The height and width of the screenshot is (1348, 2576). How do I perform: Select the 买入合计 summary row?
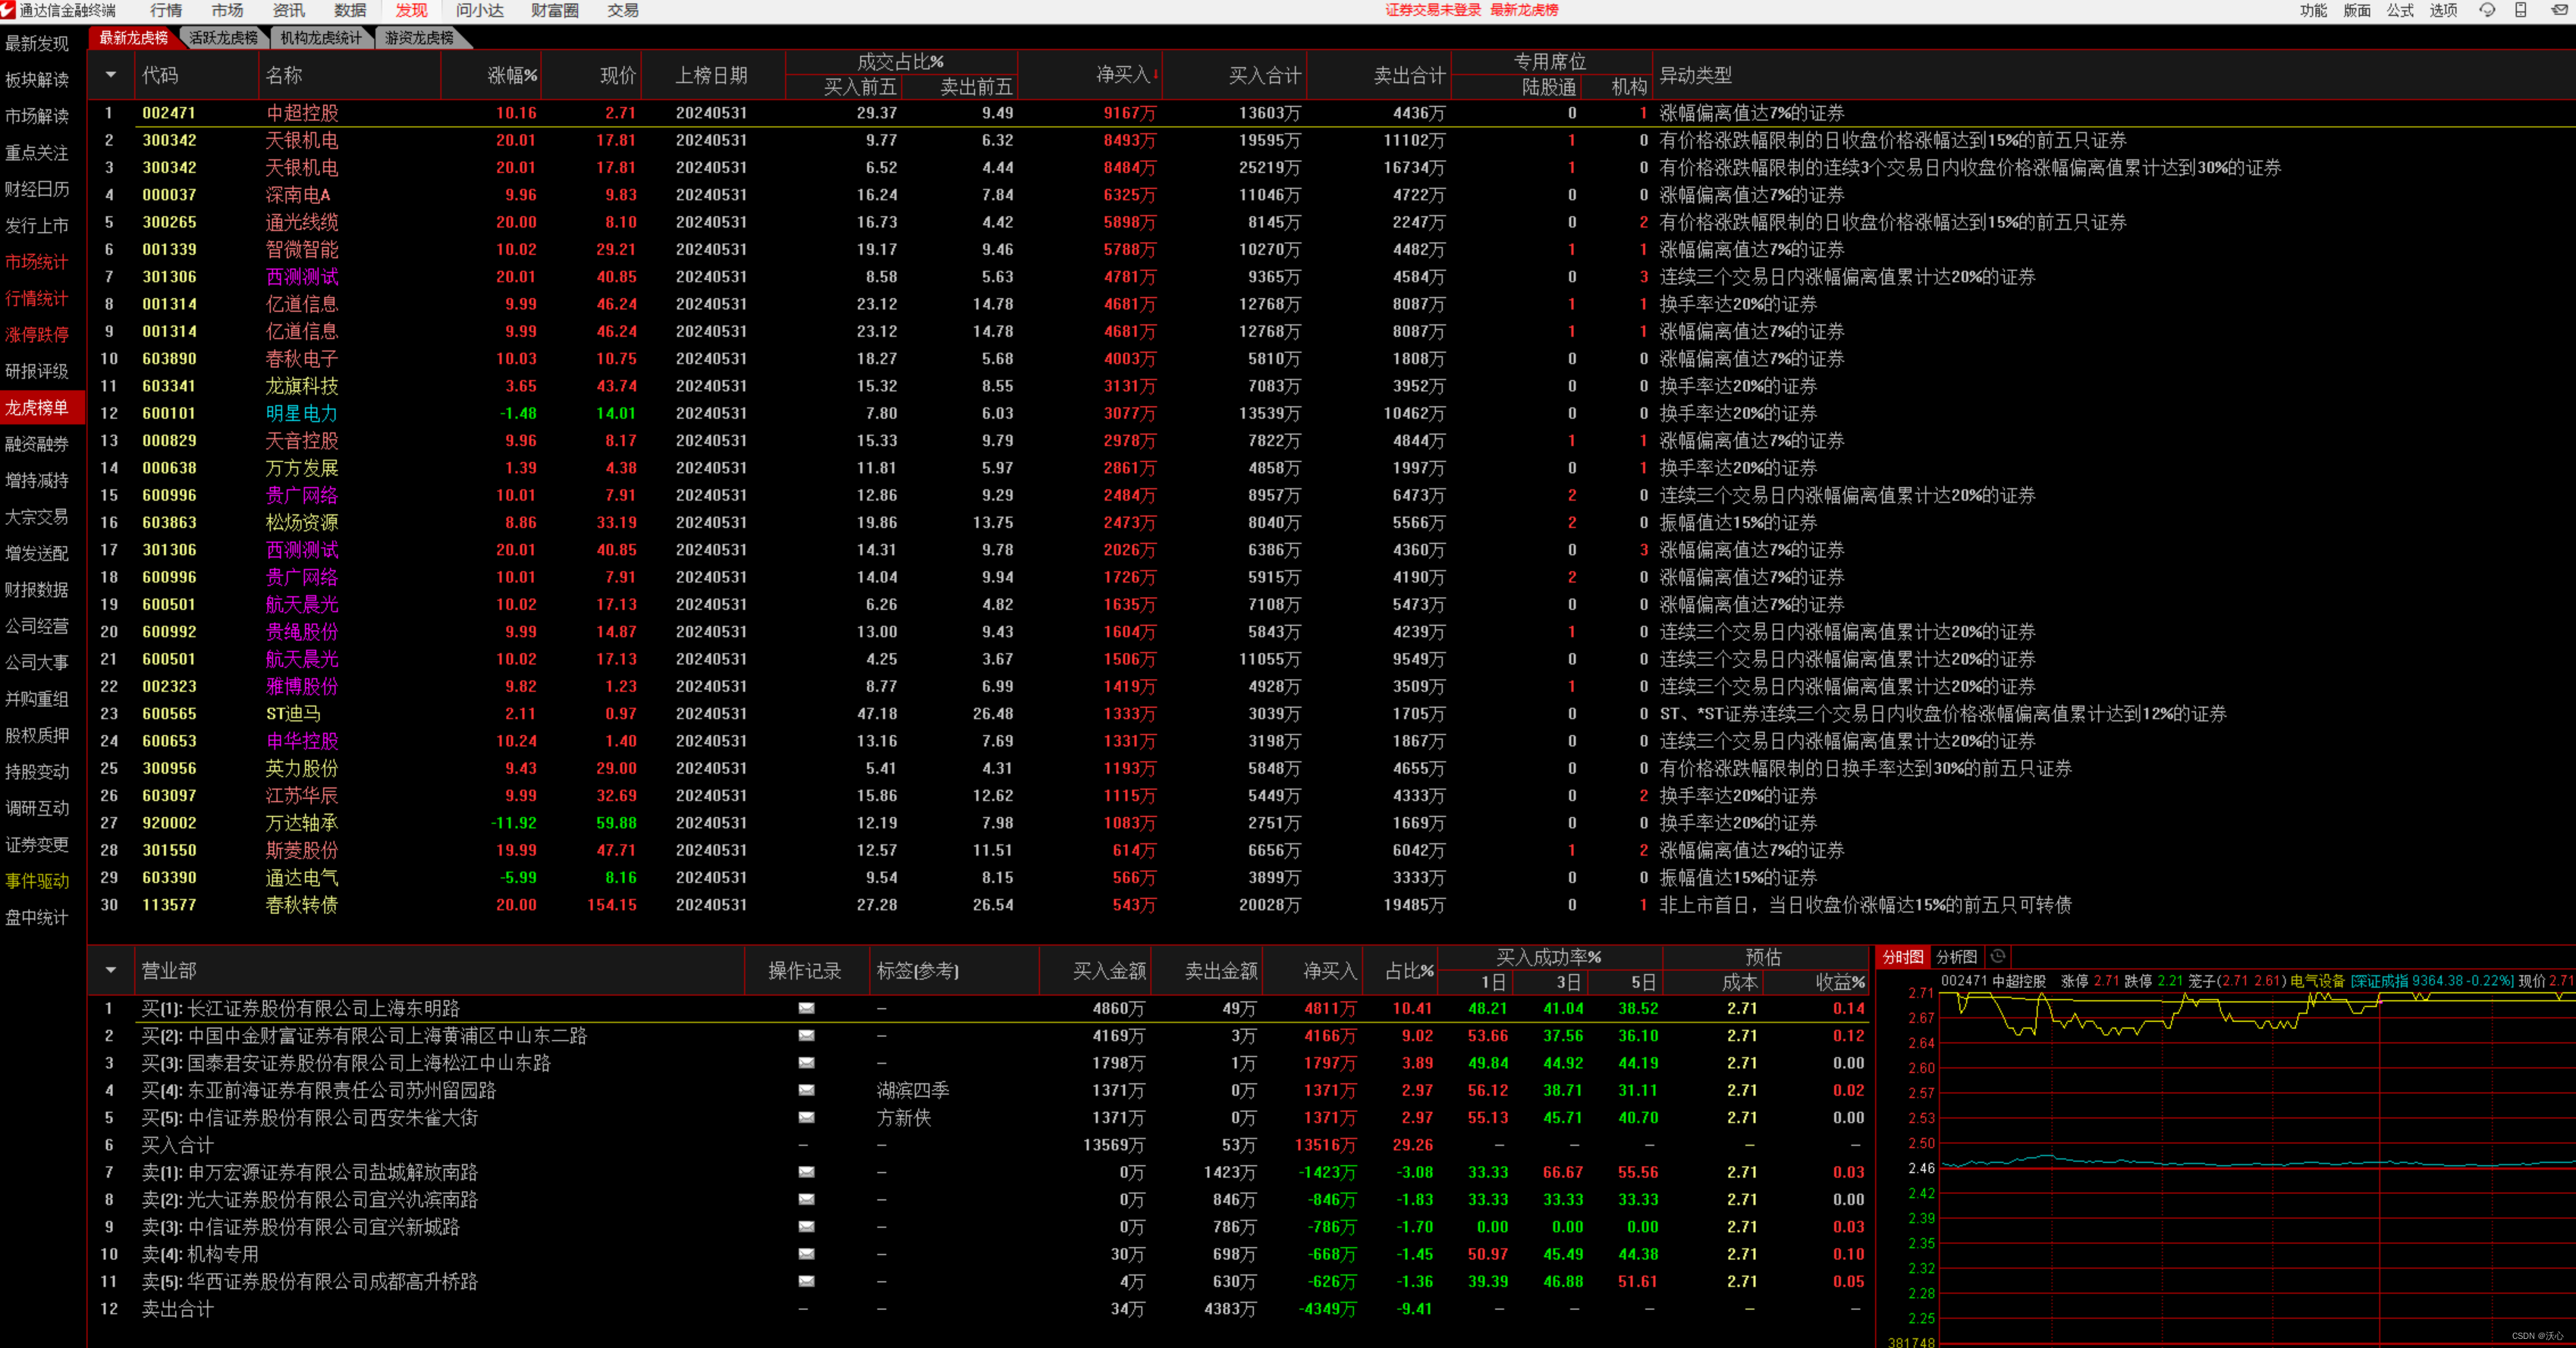[x=979, y=1145]
